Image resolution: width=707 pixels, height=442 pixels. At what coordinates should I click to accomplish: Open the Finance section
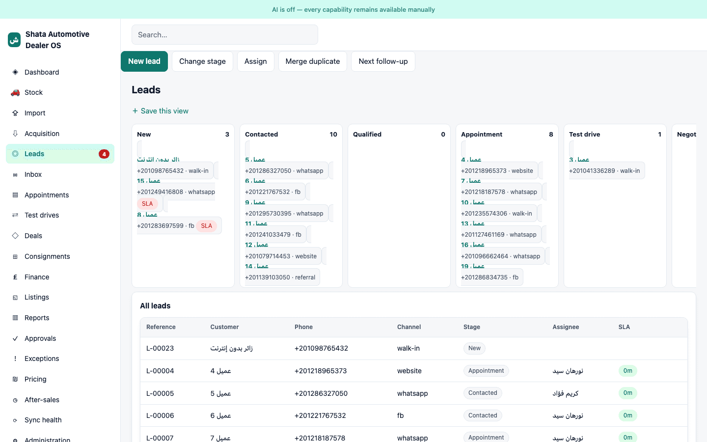point(60,277)
